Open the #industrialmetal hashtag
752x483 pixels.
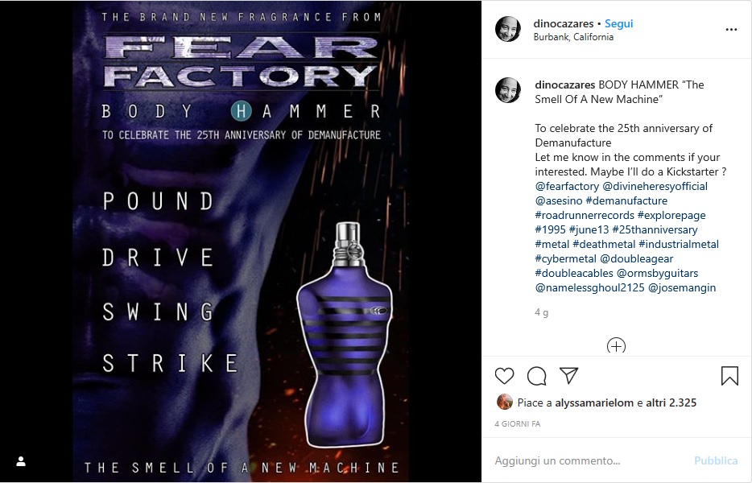coord(679,244)
